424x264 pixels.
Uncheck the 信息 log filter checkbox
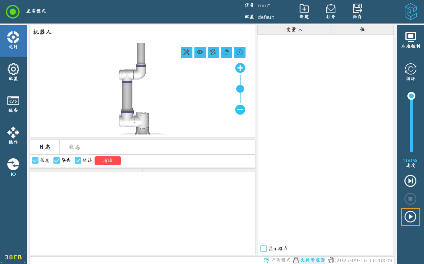tap(35, 160)
